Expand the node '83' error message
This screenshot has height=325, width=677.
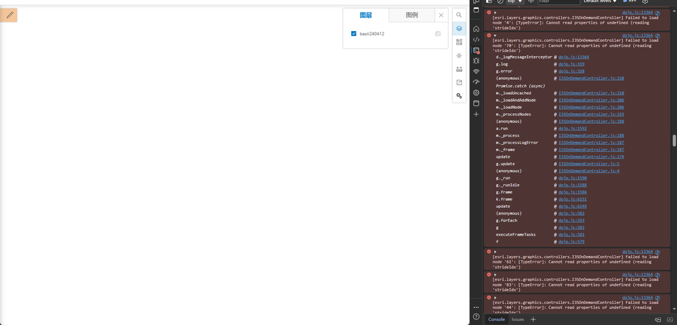[495, 274]
